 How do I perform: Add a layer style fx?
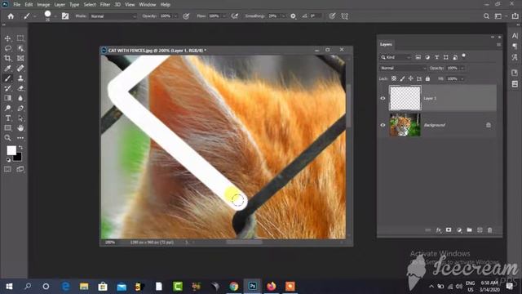[439, 230]
